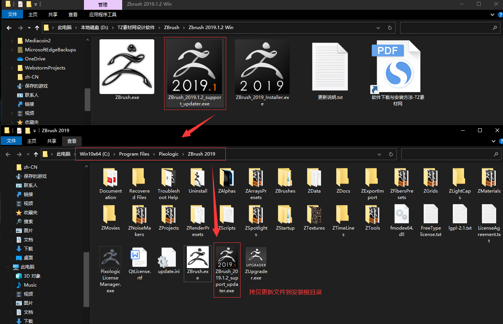Open the ZDocs folder
503x324 pixels.
343,181
